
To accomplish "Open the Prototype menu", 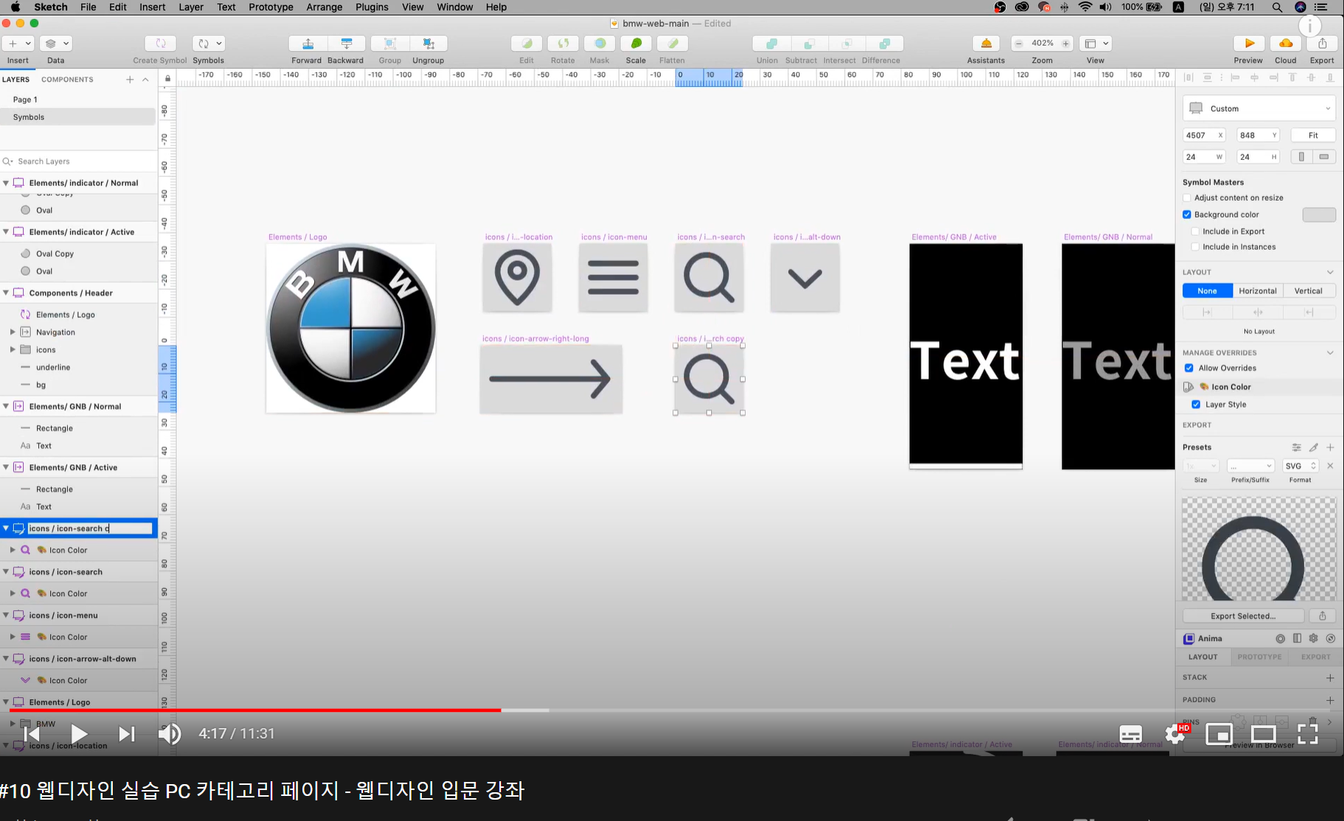I will point(271,7).
